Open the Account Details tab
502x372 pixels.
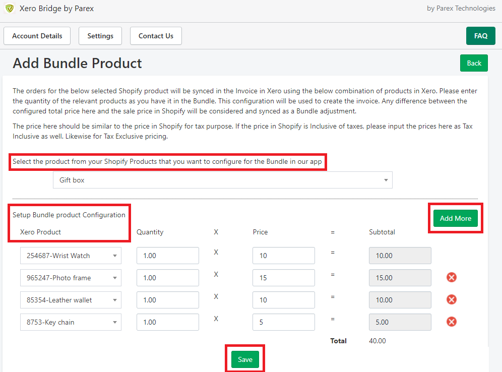(x=37, y=36)
